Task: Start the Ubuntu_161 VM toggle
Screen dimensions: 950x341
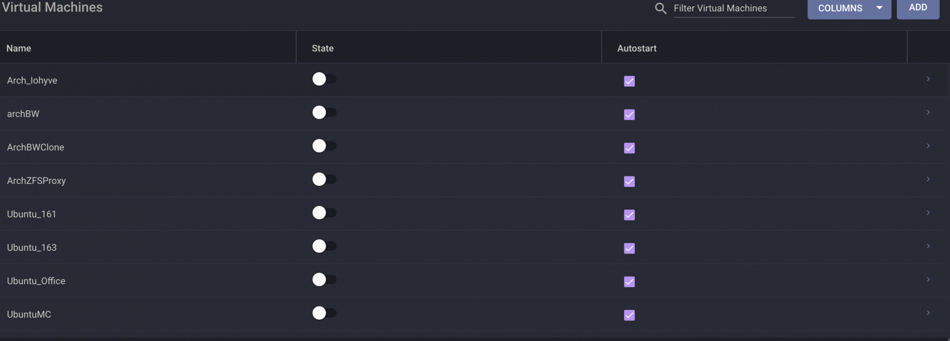Action: point(324,213)
